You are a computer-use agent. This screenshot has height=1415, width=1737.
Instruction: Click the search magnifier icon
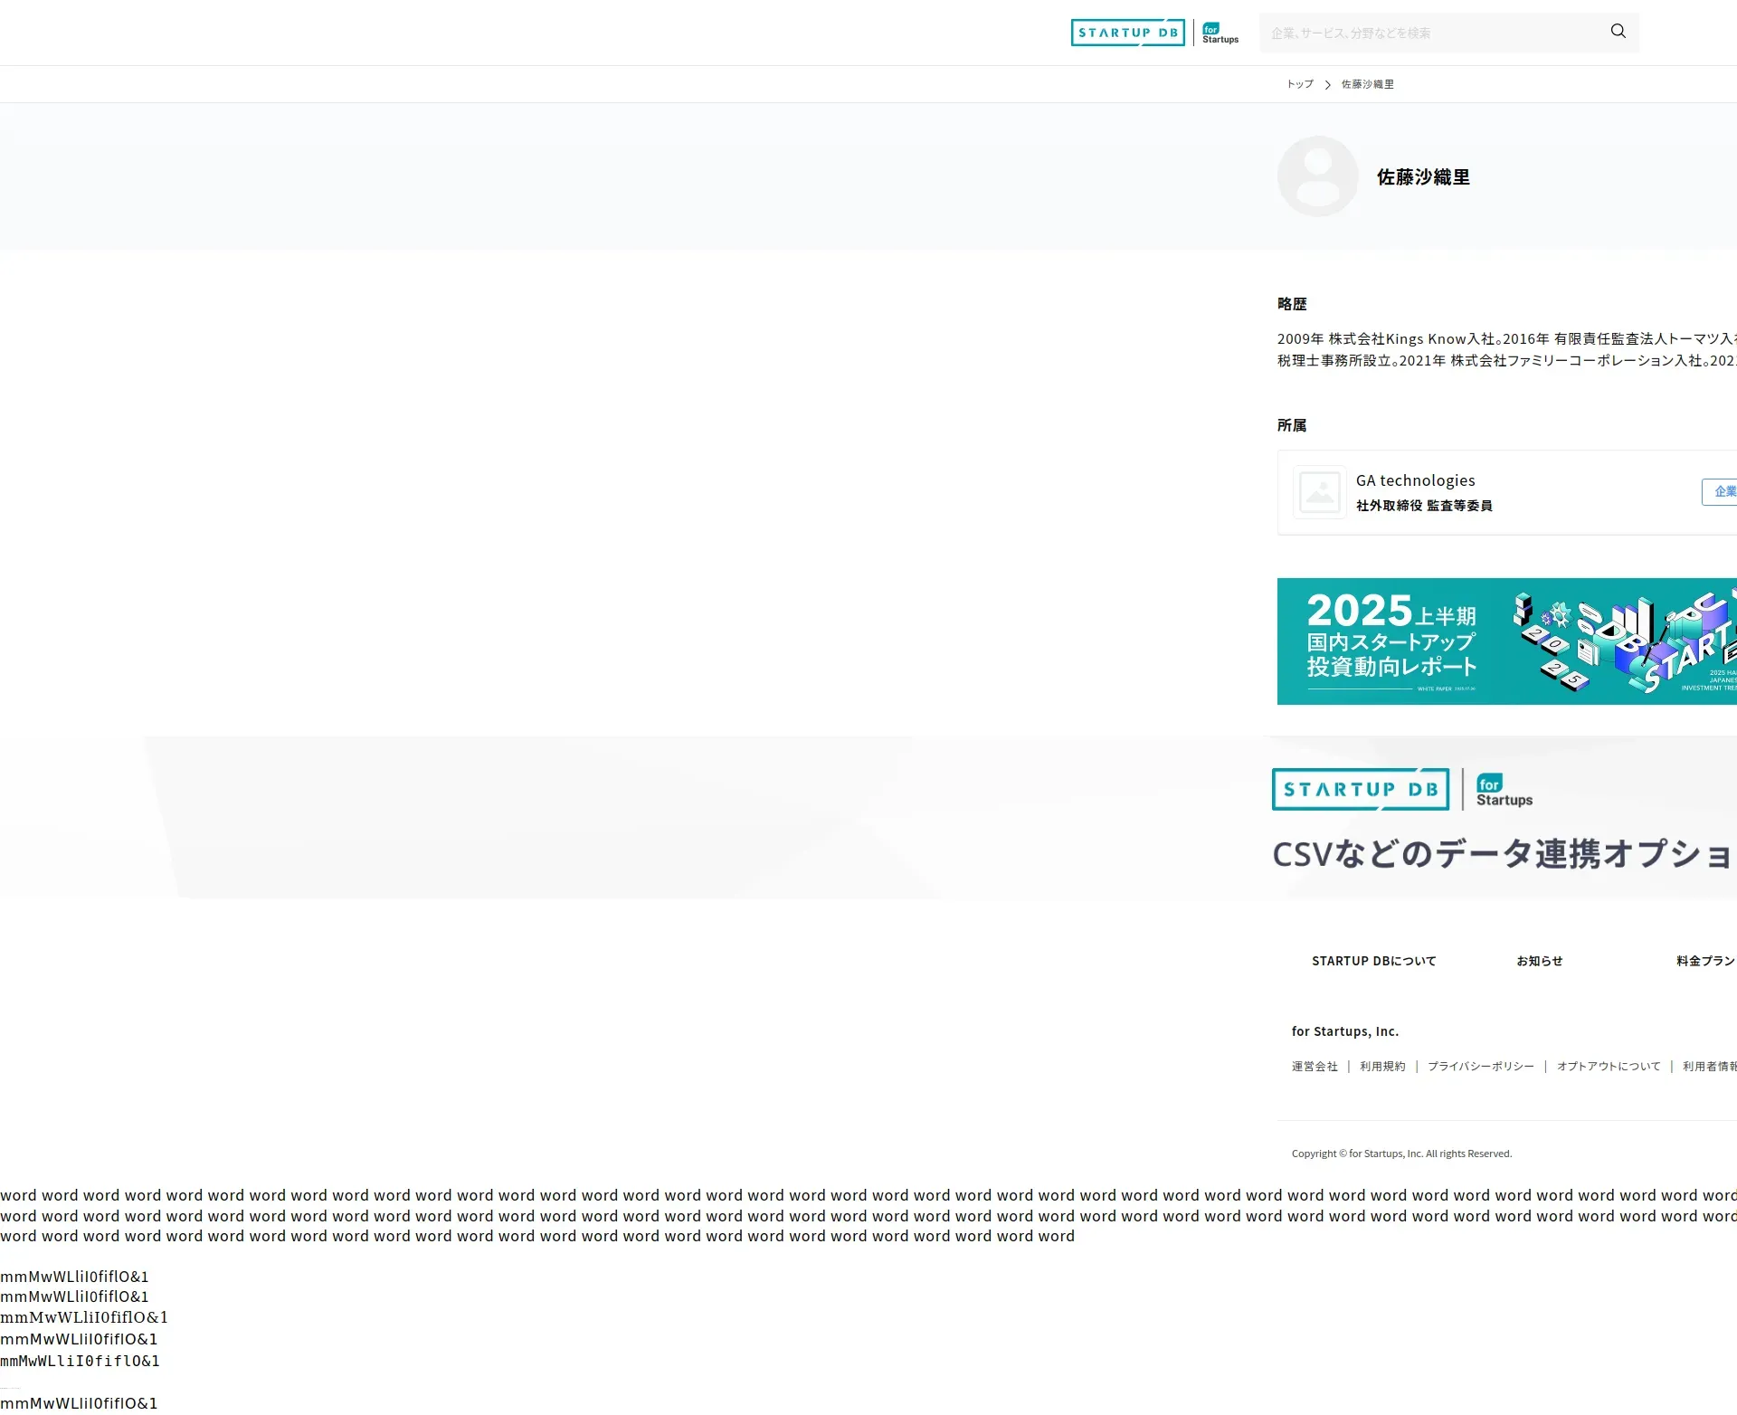click(1618, 32)
